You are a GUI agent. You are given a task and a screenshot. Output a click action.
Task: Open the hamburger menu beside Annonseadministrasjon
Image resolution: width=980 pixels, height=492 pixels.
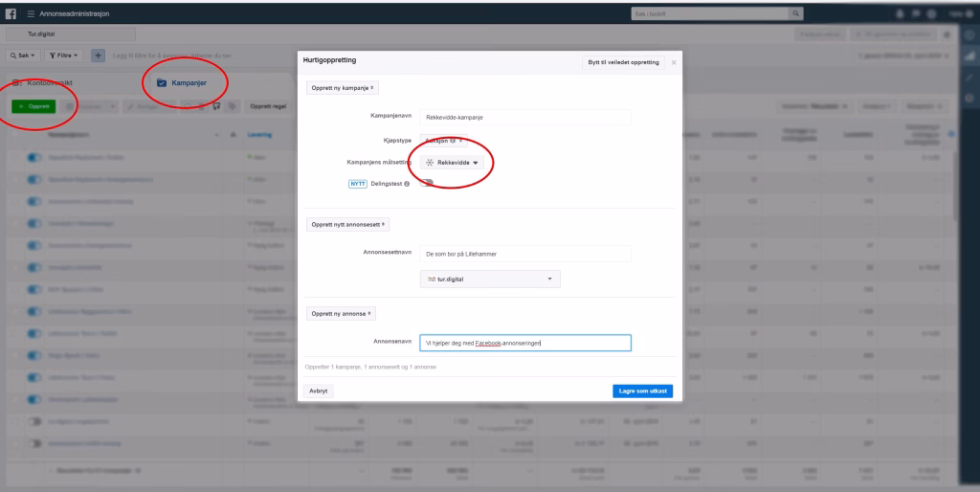[x=31, y=13]
